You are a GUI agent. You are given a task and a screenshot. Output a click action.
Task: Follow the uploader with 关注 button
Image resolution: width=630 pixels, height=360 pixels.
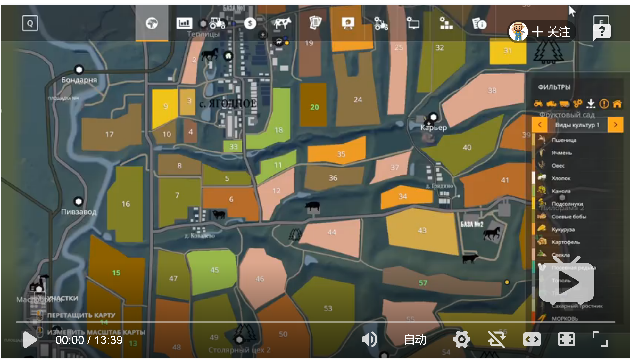(551, 32)
